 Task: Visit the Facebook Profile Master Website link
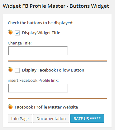(x=46, y=107)
